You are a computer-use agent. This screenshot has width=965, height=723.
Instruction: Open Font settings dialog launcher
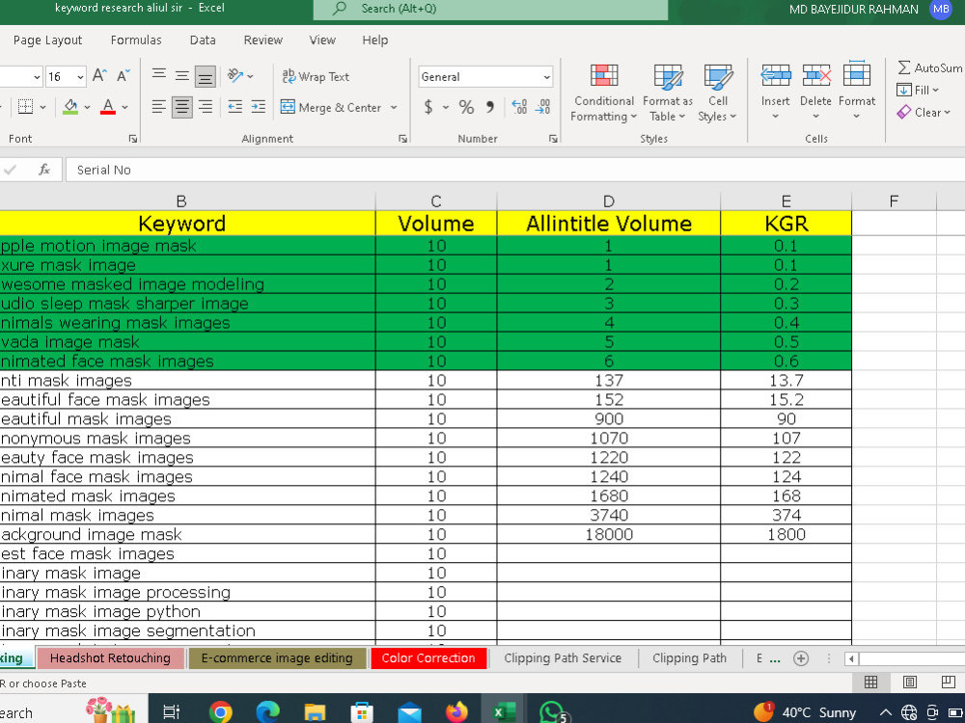pyautogui.click(x=133, y=139)
